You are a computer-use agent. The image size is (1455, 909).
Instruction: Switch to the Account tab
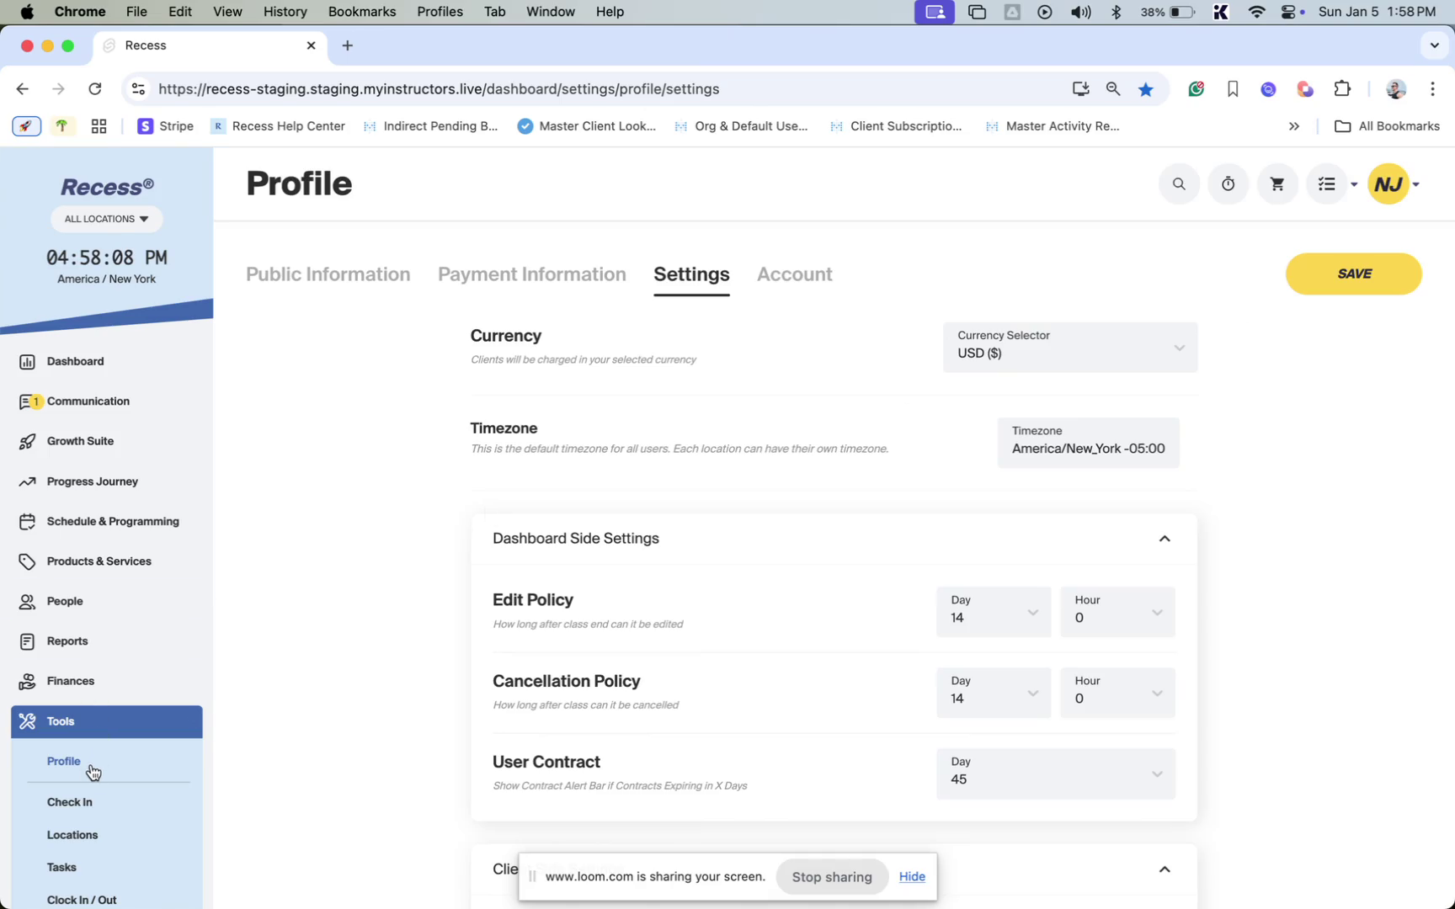[794, 274]
